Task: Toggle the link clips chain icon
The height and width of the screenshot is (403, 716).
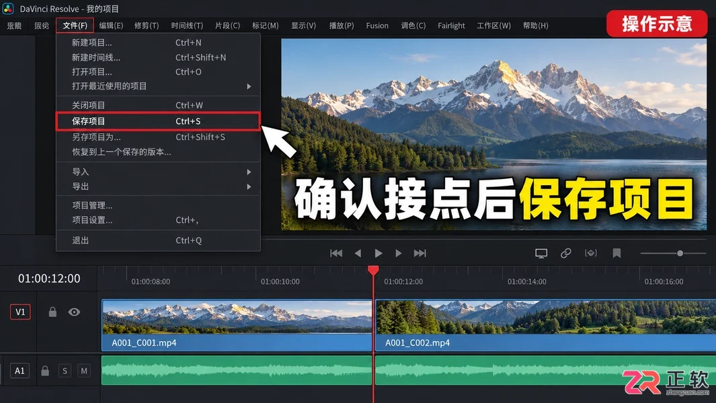Action: pyautogui.click(x=566, y=253)
